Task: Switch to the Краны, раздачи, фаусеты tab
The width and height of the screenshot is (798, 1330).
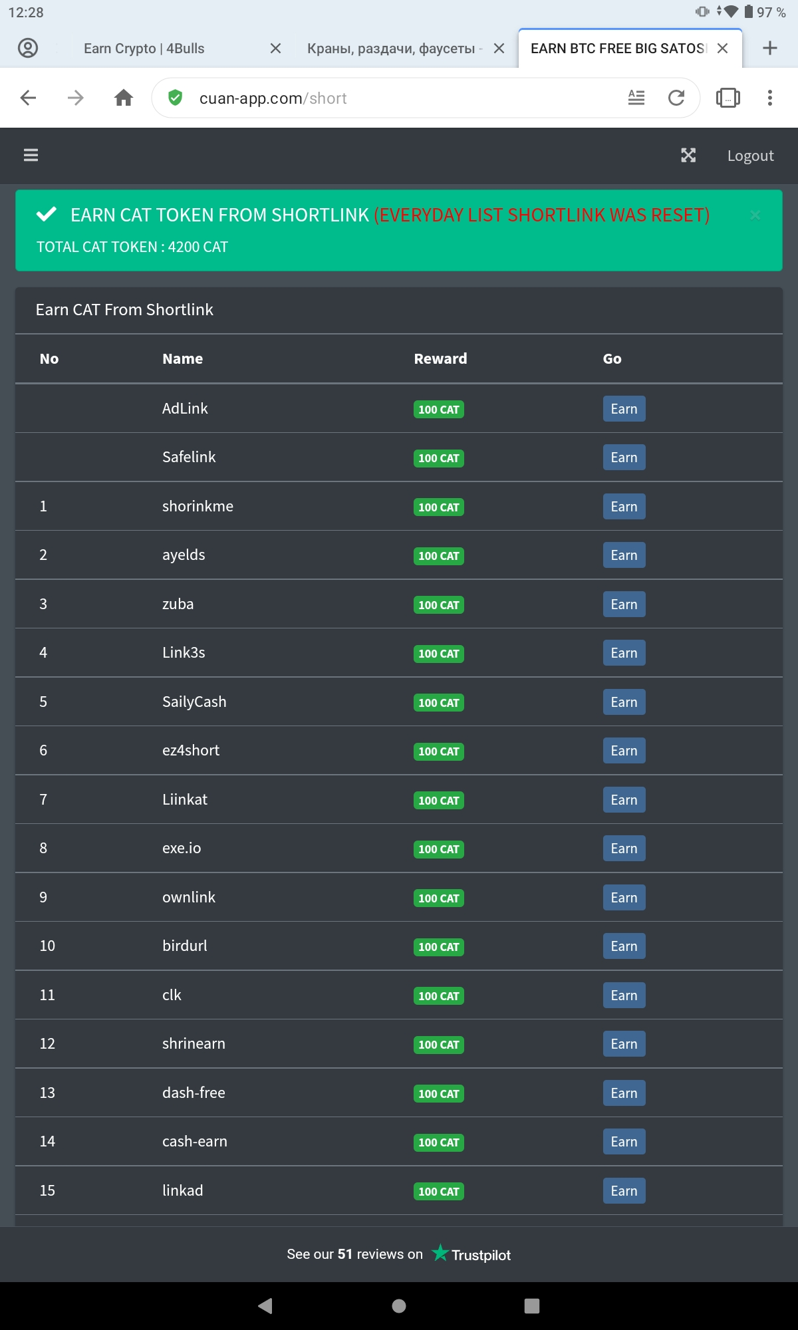Action: 391,49
